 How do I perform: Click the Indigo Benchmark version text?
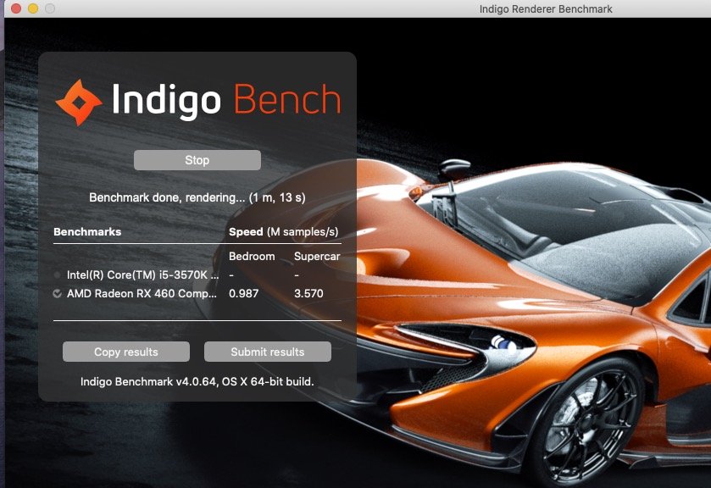pos(197,382)
